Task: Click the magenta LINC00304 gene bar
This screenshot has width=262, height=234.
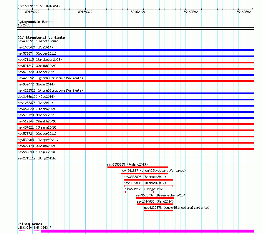Action: pyautogui.click(x=147, y=231)
